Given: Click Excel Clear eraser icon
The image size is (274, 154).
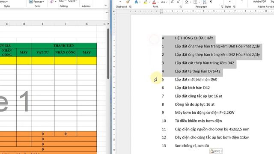Looking at the screenshot, I should tap(52, 2).
